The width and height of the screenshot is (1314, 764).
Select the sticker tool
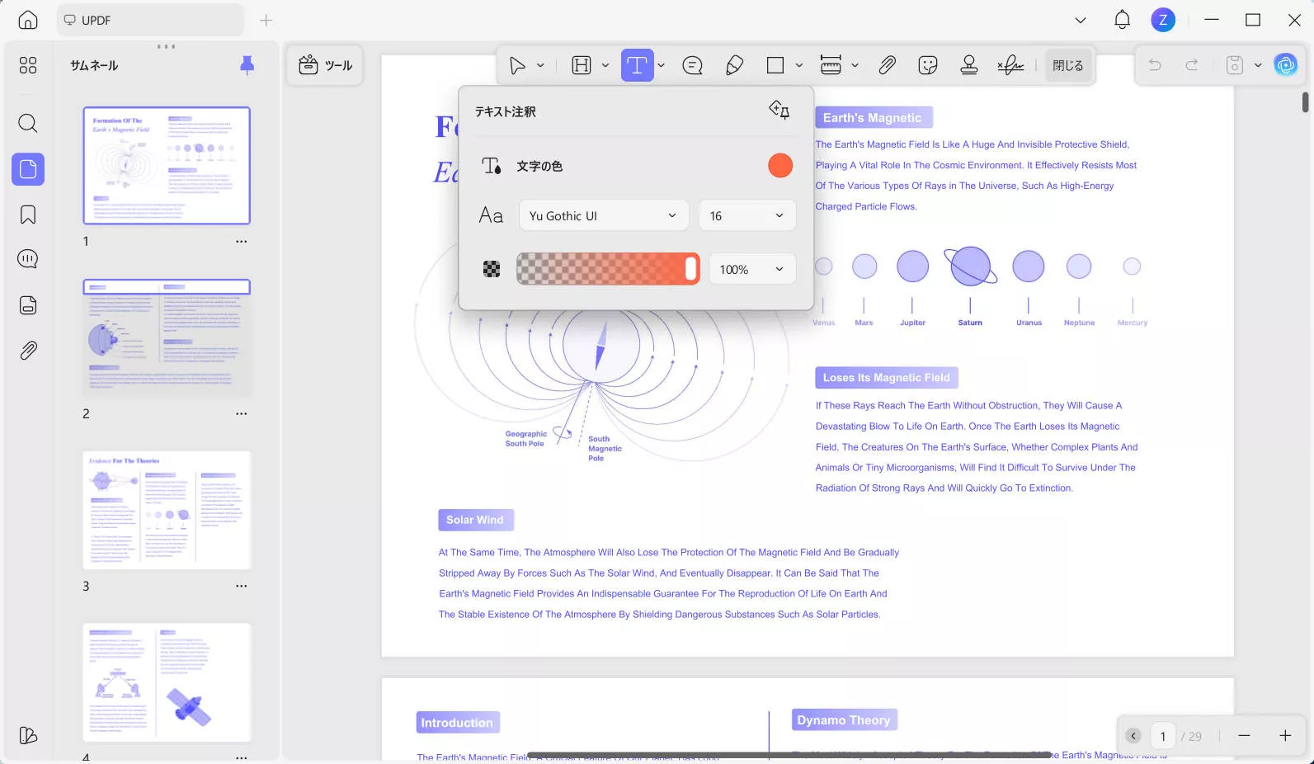(928, 65)
